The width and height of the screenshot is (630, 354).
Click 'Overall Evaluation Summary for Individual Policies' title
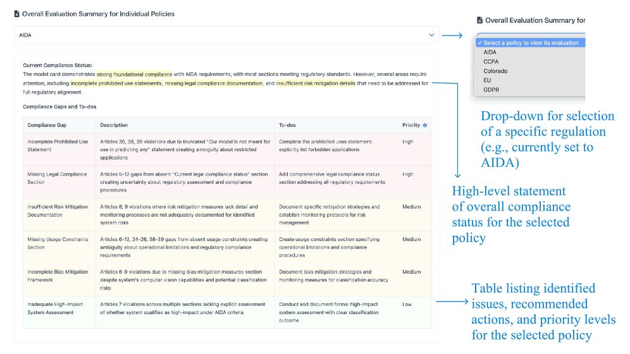coord(99,14)
